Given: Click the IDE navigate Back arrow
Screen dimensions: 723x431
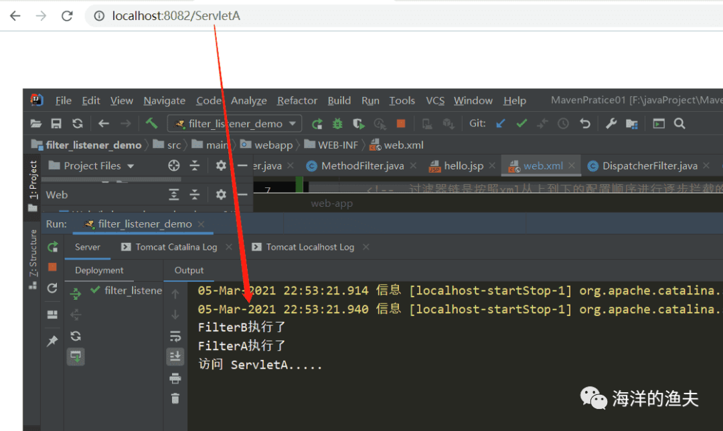Looking at the screenshot, I should coord(103,124).
